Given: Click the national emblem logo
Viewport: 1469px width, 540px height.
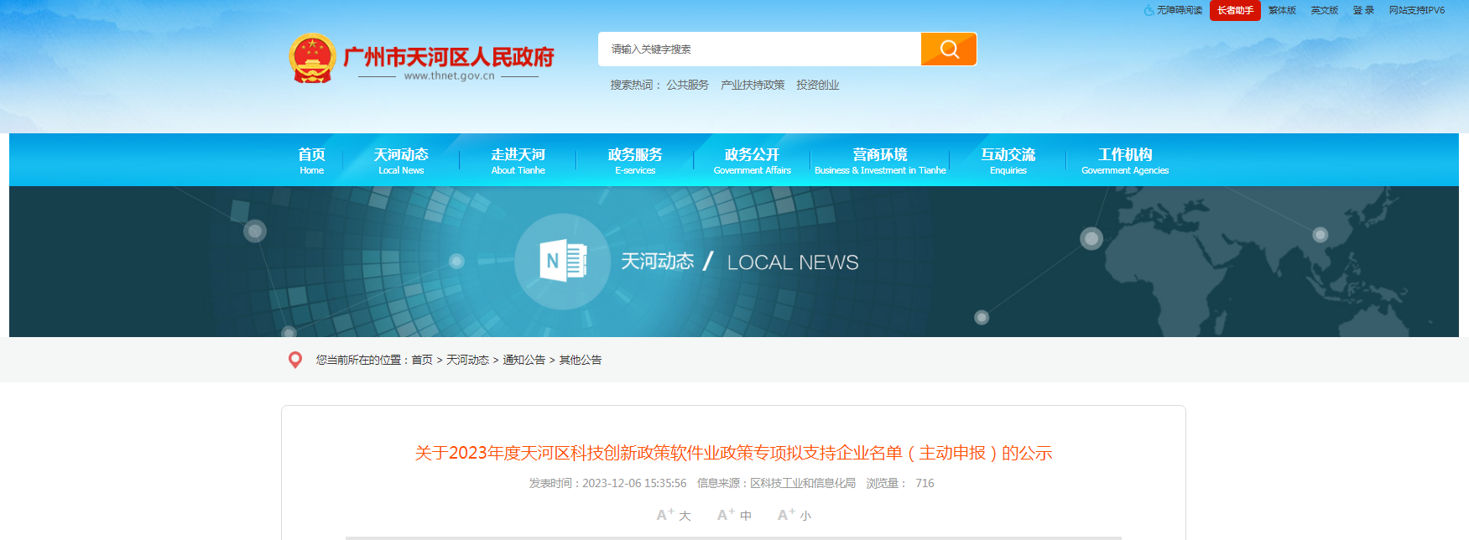Looking at the screenshot, I should click(x=312, y=58).
